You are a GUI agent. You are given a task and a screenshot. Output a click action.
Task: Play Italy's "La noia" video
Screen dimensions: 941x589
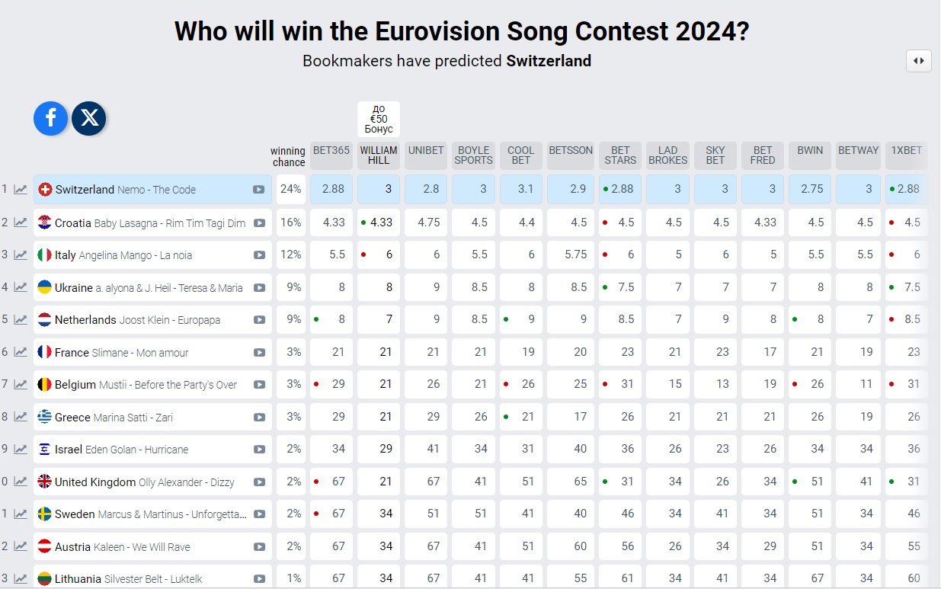(x=259, y=254)
